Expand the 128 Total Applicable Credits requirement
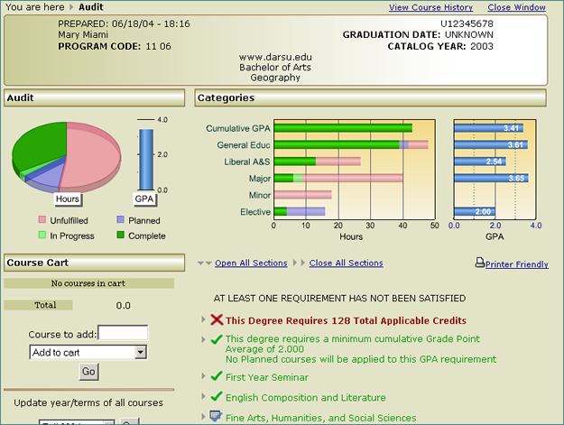This screenshot has height=425, width=564. click(x=203, y=319)
